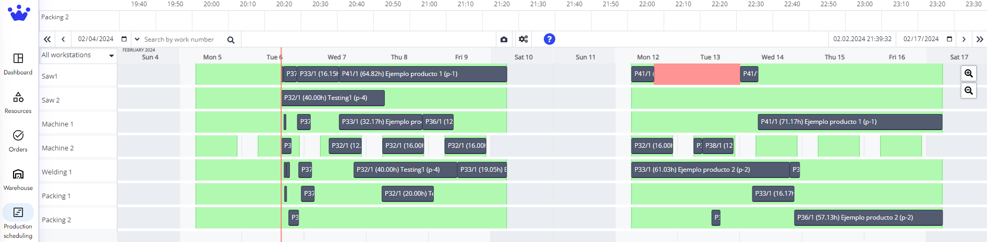
Task: Select the P36/1 Ejemplo producto 2 task bar
Action: pos(868,218)
